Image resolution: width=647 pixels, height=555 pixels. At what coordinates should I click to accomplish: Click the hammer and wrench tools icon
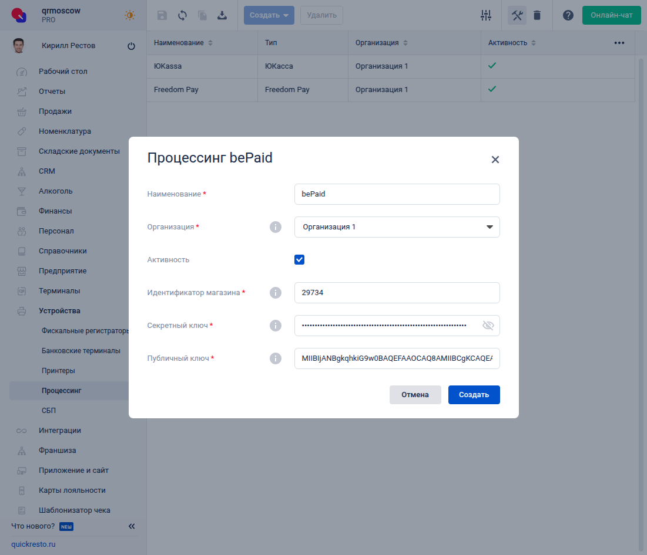517,15
